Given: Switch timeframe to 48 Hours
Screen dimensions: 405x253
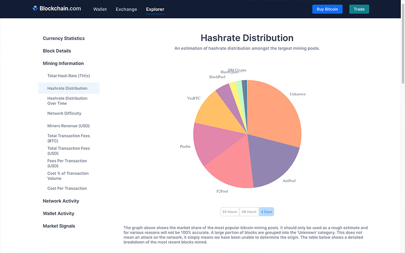Looking at the screenshot, I should tap(249, 212).
